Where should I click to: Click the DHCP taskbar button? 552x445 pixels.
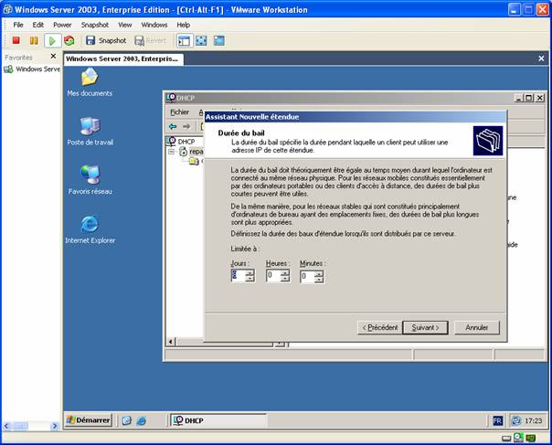pos(218,420)
